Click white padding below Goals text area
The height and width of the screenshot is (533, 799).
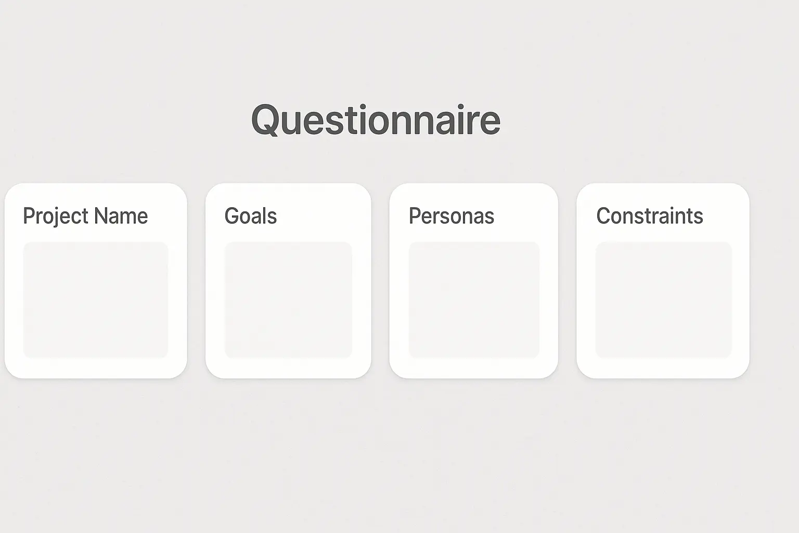coord(288,369)
